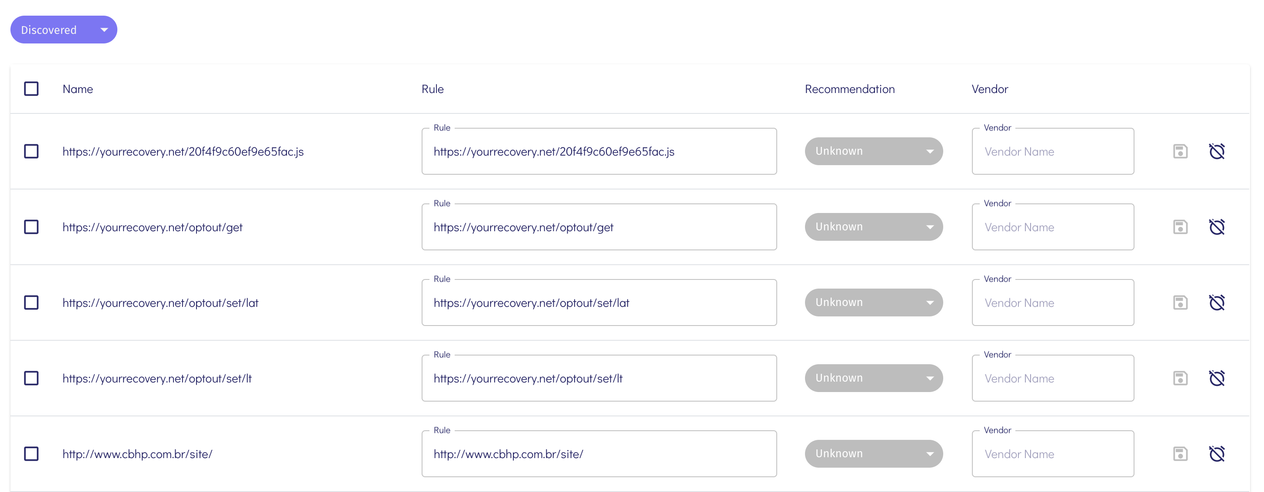Open the Unknown recommendation dropdown for cbhp.com.br
Viewport: 1264px width, 492px height.
coord(874,454)
